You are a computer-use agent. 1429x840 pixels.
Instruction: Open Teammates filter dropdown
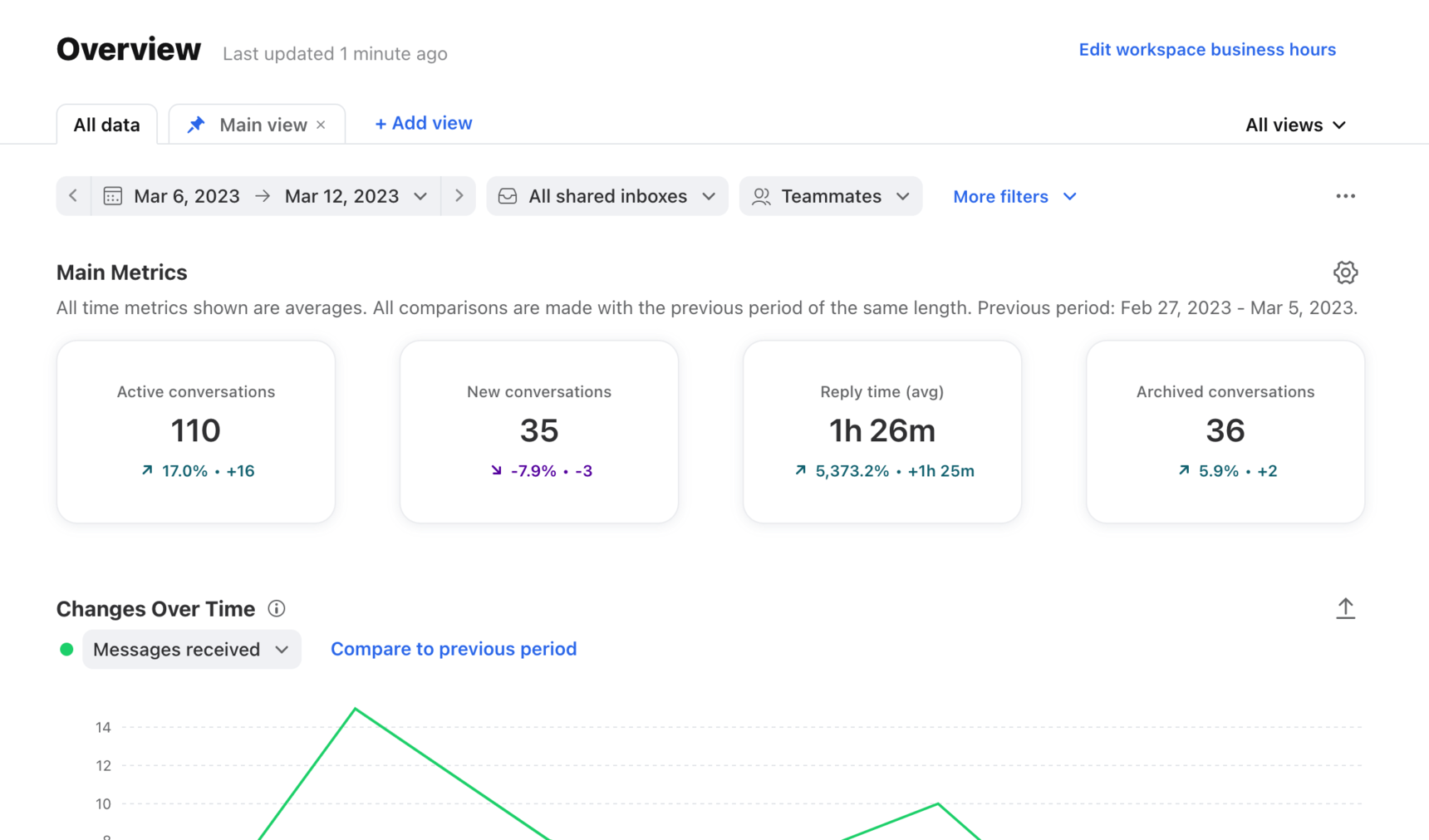click(831, 196)
